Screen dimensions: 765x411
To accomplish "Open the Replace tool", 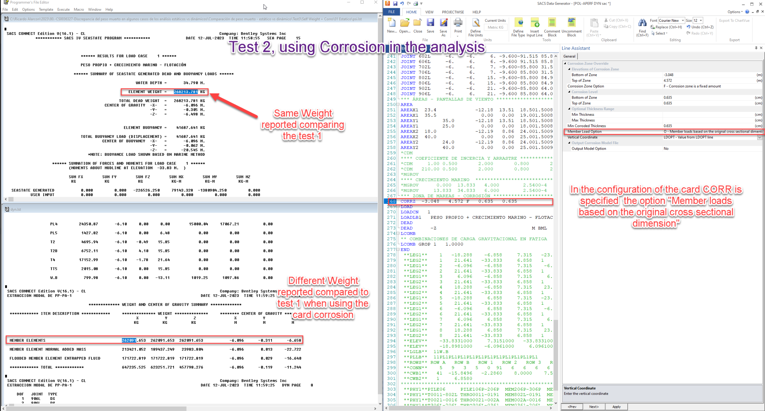I will click(666, 27).
